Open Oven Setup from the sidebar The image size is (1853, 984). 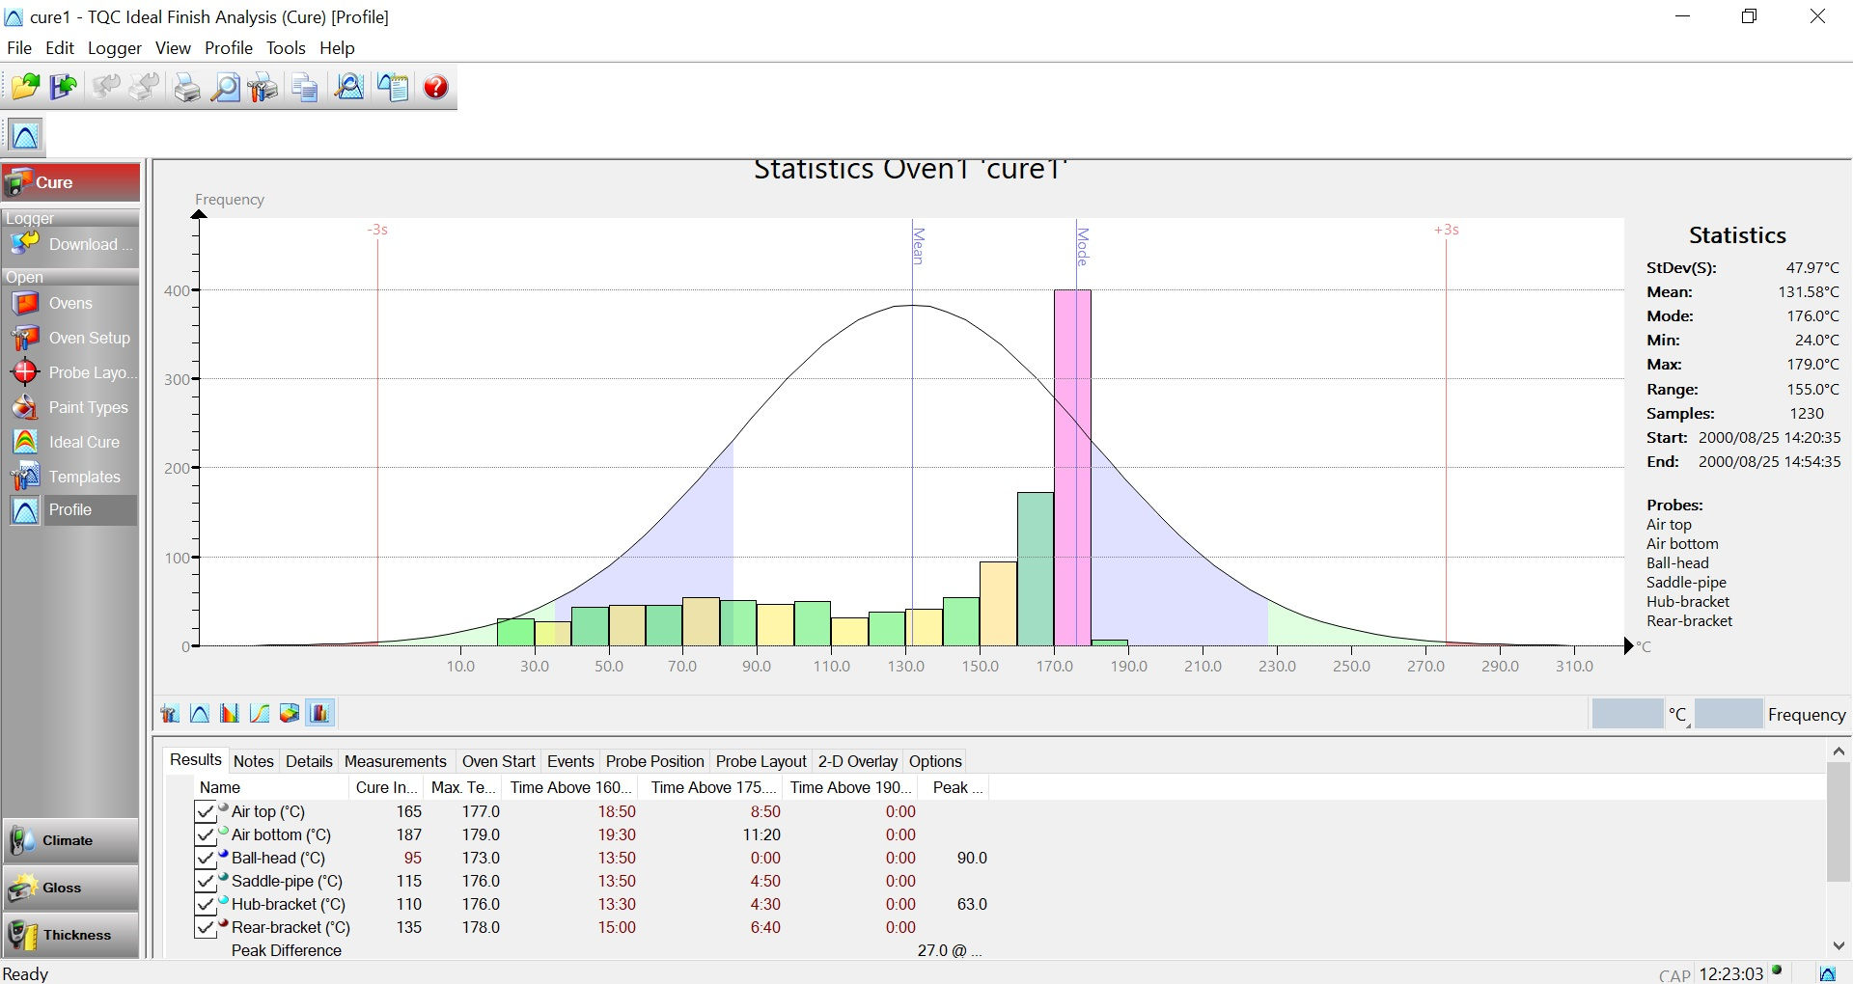point(90,338)
